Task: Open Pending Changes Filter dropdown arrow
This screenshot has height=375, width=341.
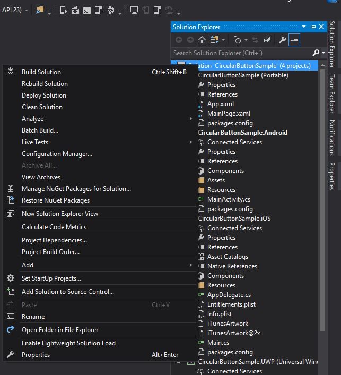Action: point(246,40)
